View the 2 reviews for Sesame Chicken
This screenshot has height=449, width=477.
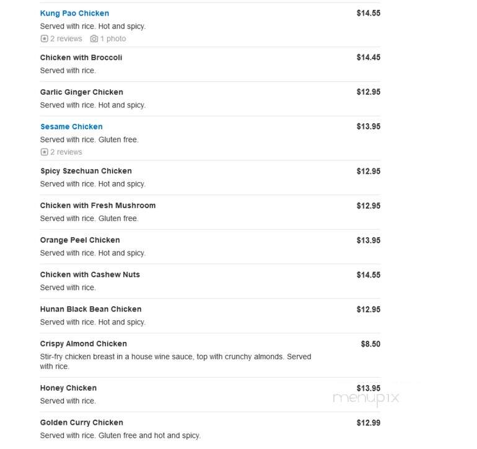(x=66, y=152)
